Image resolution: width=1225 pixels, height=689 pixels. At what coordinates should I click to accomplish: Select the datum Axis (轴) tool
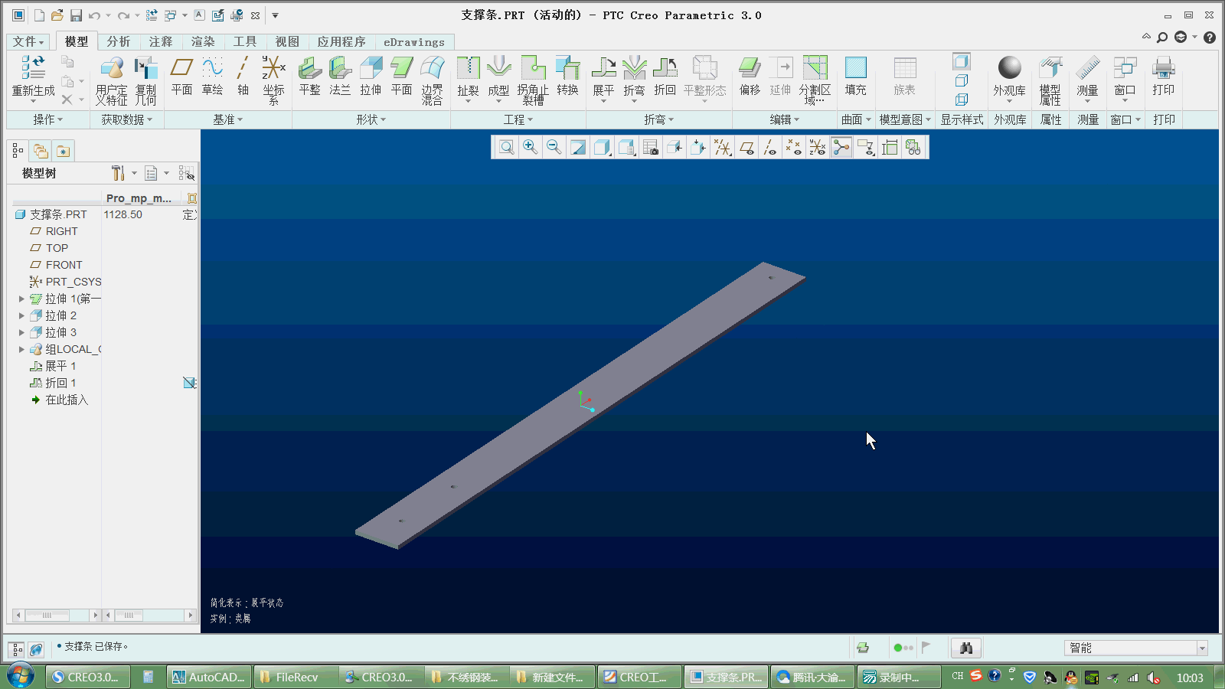pos(243,75)
